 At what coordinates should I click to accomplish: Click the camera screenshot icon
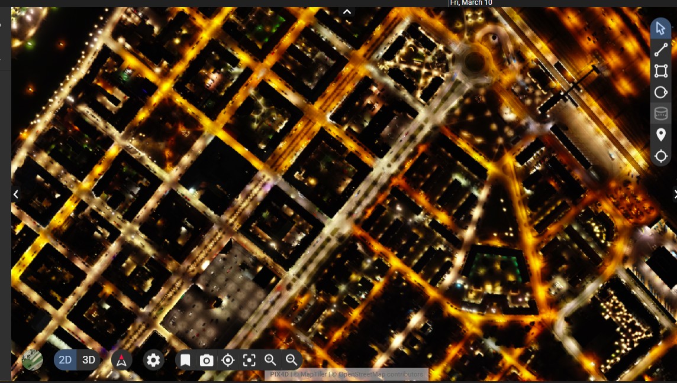click(207, 361)
